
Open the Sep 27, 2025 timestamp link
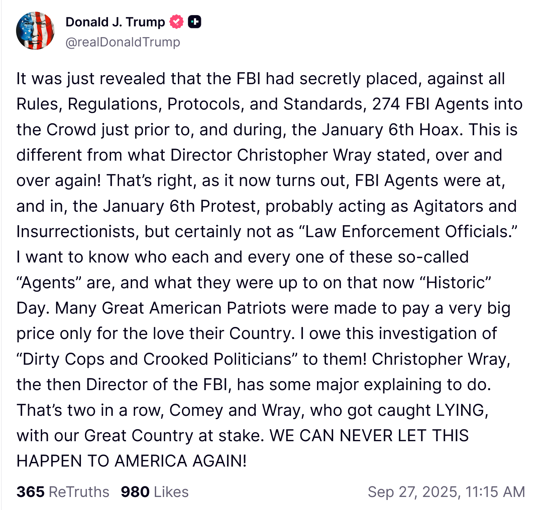(446, 492)
